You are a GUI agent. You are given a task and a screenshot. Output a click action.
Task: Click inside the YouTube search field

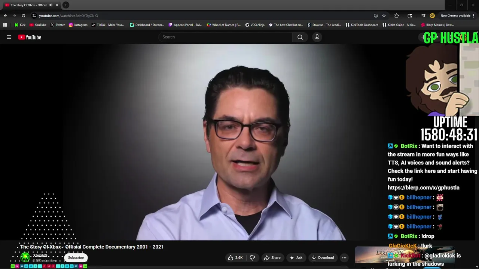pyautogui.click(x=225, y=37)
